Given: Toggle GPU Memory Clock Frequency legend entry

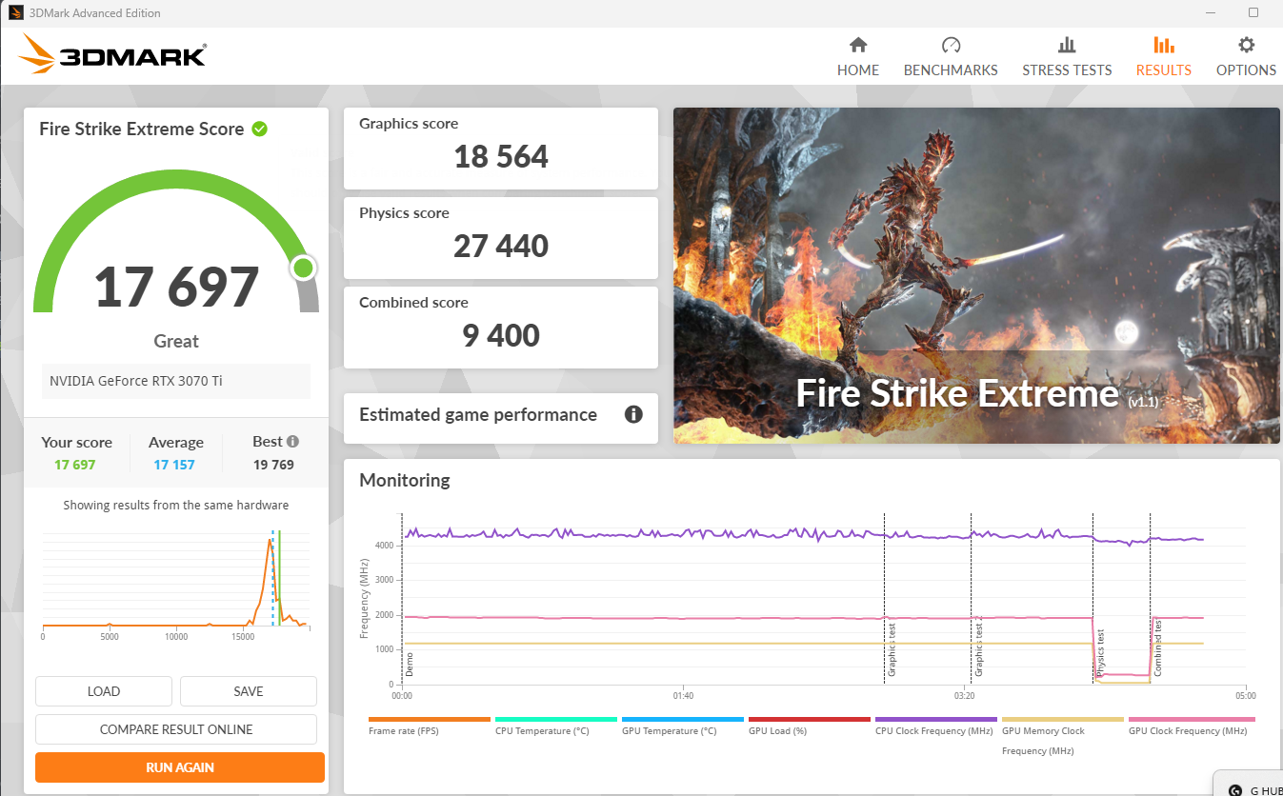Looking at the screenshot, I should tap(1063, 737).
